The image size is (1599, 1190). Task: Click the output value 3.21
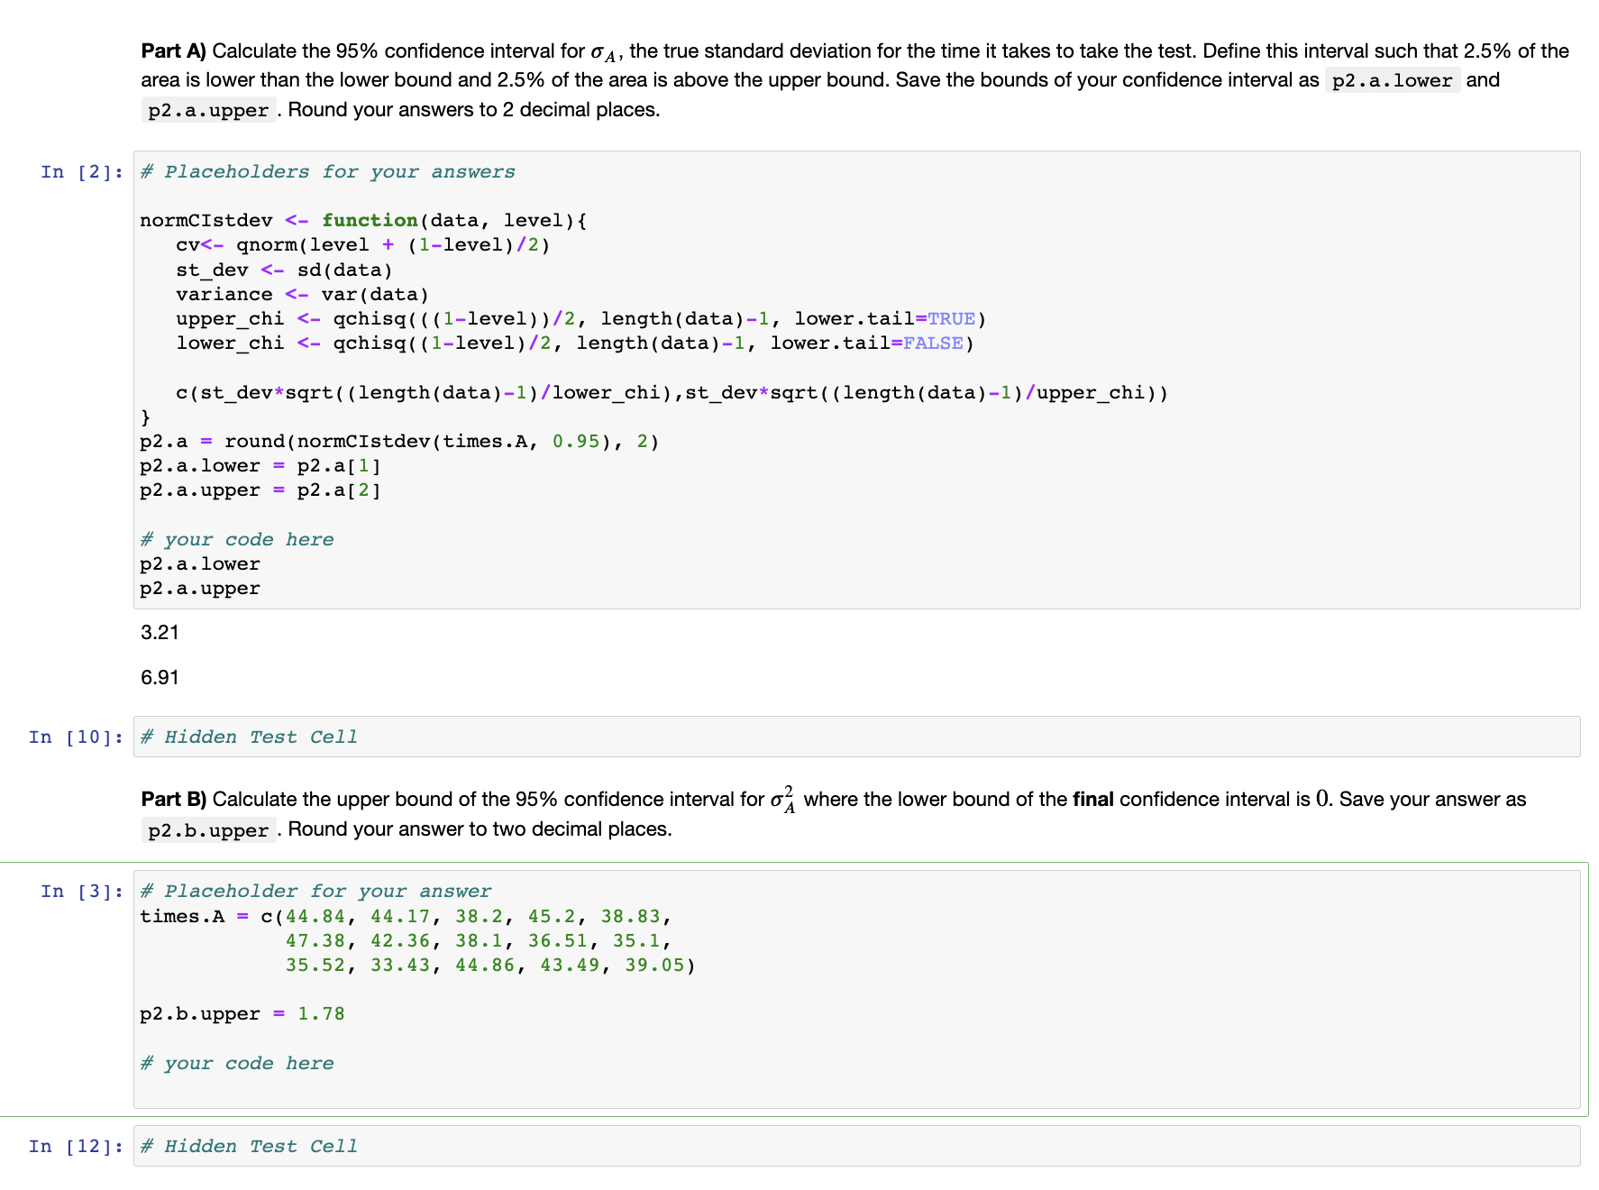pos(159,632)
